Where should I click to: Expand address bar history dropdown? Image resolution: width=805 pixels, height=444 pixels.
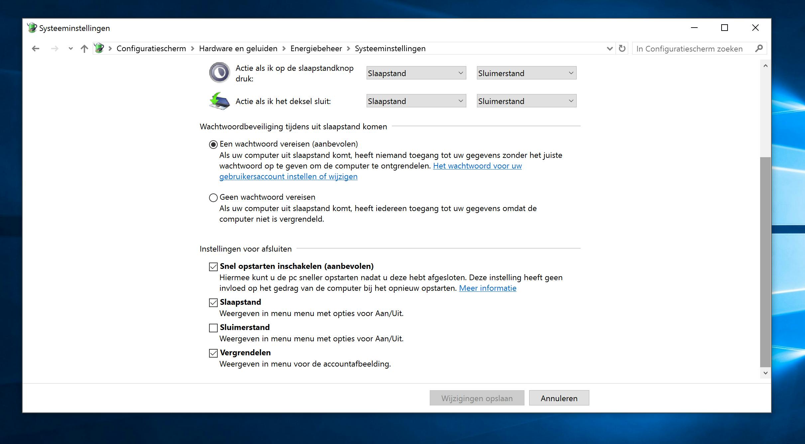tap(610, 49)
